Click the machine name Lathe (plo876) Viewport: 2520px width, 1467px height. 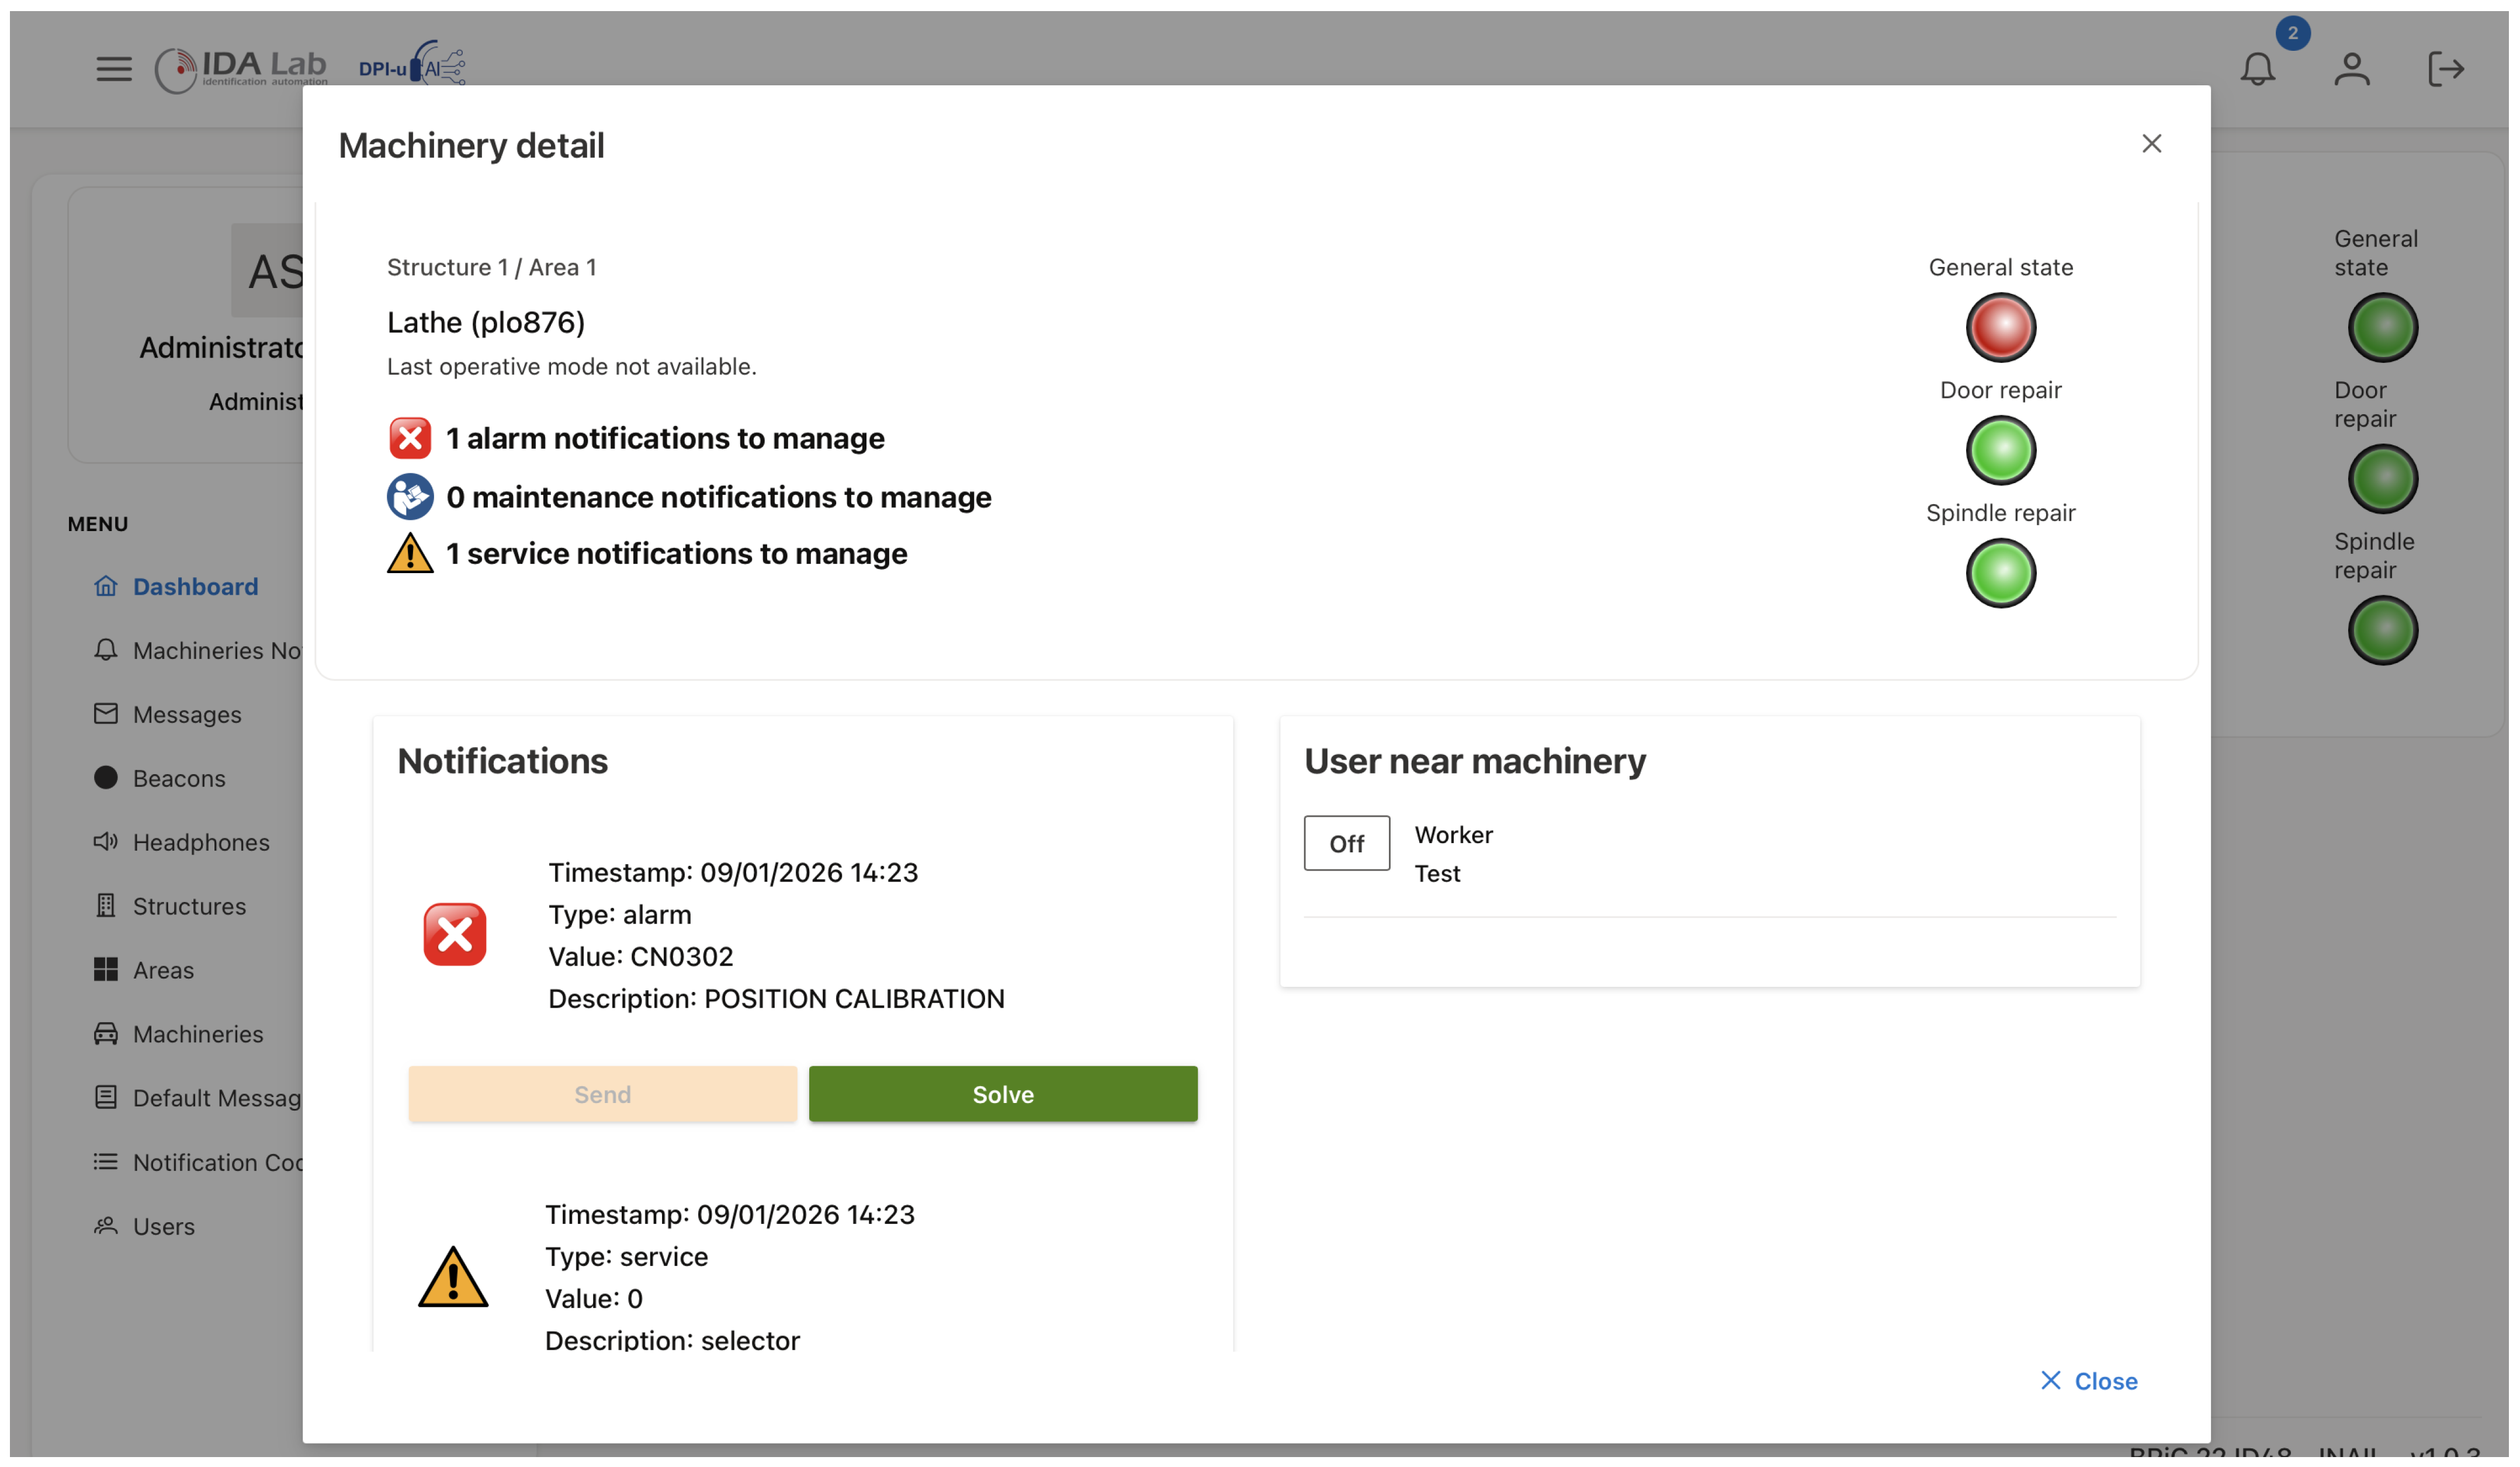click(486, 322)
